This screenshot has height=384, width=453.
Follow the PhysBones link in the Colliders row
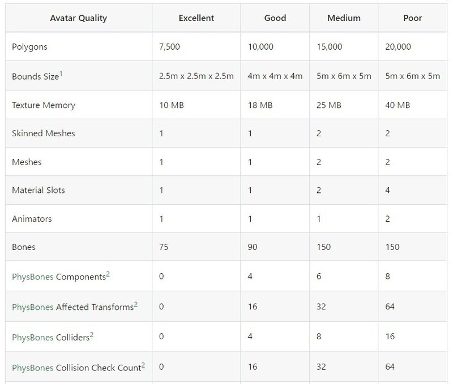[32, 338]
